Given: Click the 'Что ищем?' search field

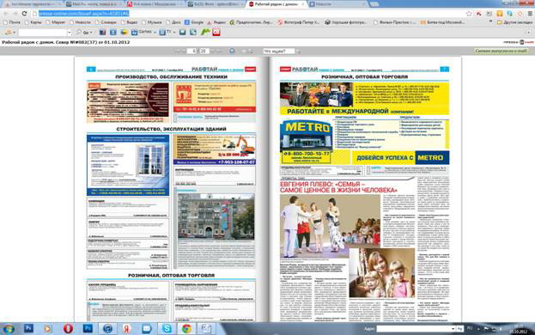Looking at the screenshot, I should (x=279, y=52).
